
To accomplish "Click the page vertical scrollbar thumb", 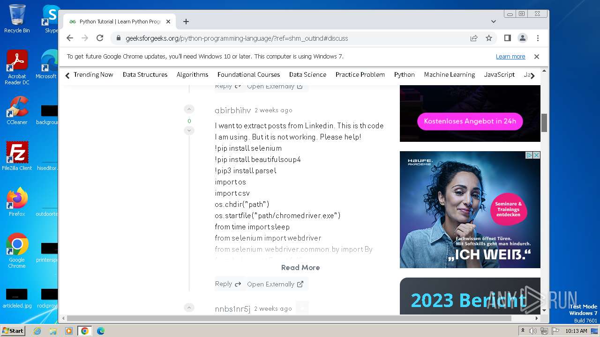I will click(544, 123).
